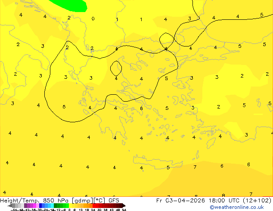Click the forecast date Fr 03-04-2026
Image resolution: width=273 pixels, height=211 pixels.
coord(180,200)
